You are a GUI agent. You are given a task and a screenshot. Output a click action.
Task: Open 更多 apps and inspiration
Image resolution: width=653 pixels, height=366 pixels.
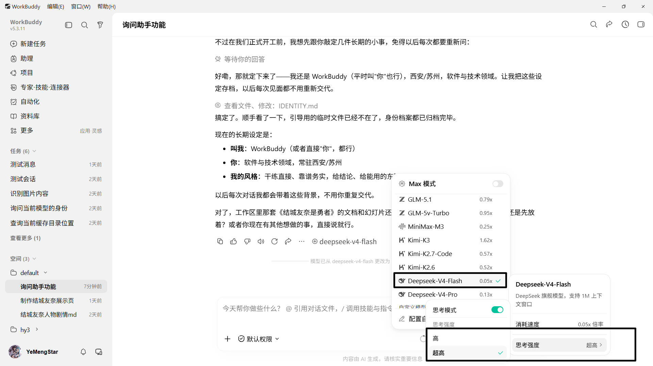(x=56, y=130)
